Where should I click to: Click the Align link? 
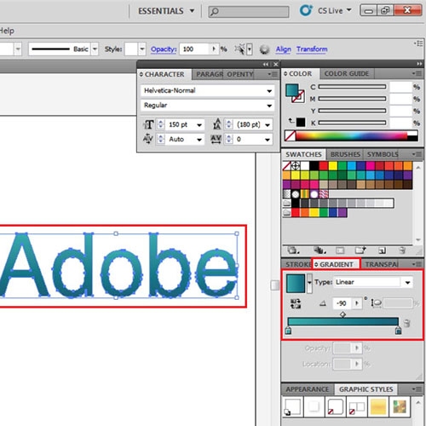(284, 49)
